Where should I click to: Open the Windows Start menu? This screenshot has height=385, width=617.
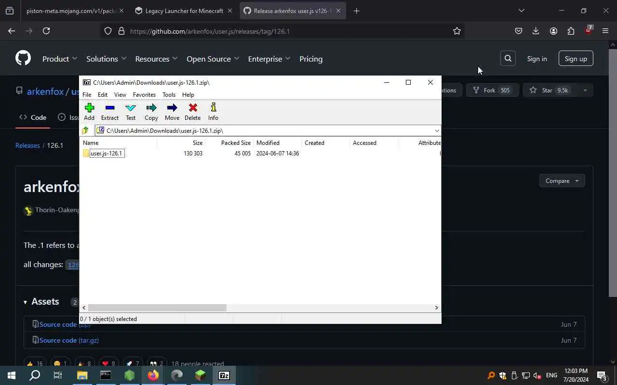pyautogui.click(x=12, y=375)
